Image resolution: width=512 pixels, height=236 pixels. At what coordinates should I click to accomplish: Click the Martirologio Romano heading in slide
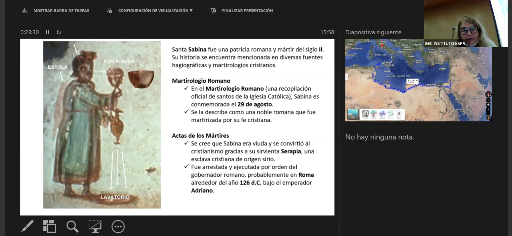pos(201,81)
